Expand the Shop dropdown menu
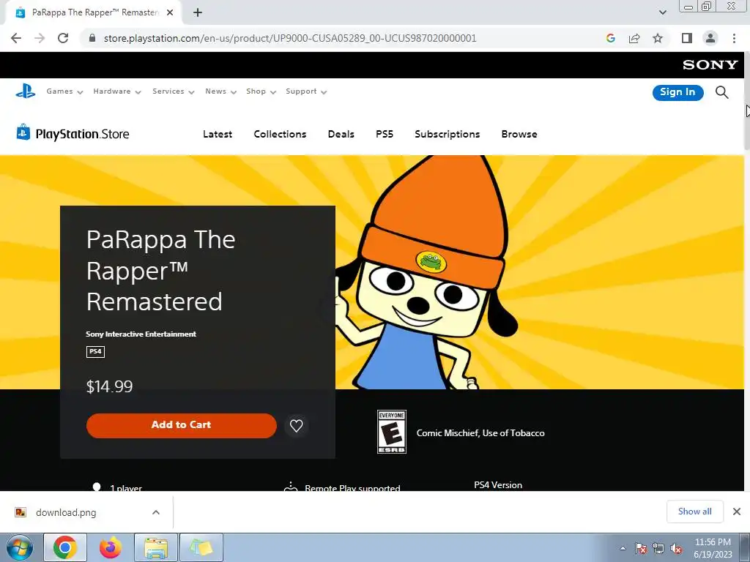The image size is (750, 562). (x=261, y=91)
